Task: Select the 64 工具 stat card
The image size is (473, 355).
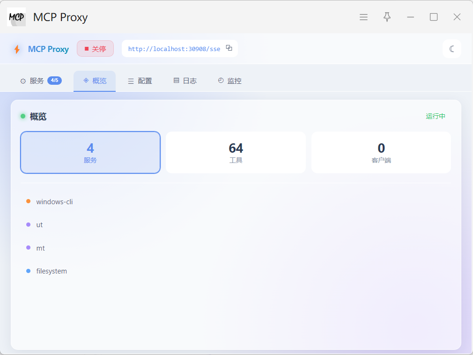Action: (x=236, y=152)
